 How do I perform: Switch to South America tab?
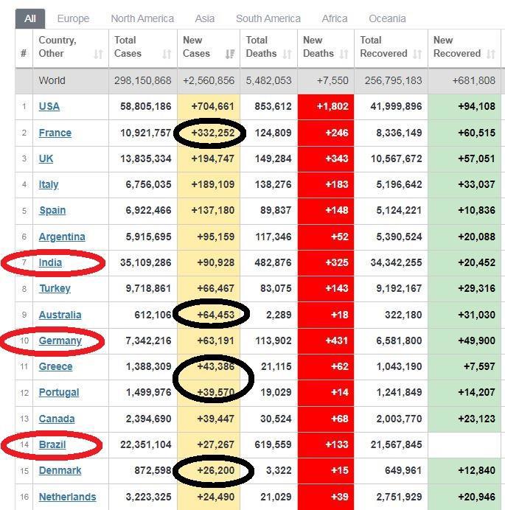[x=268, y=18]
